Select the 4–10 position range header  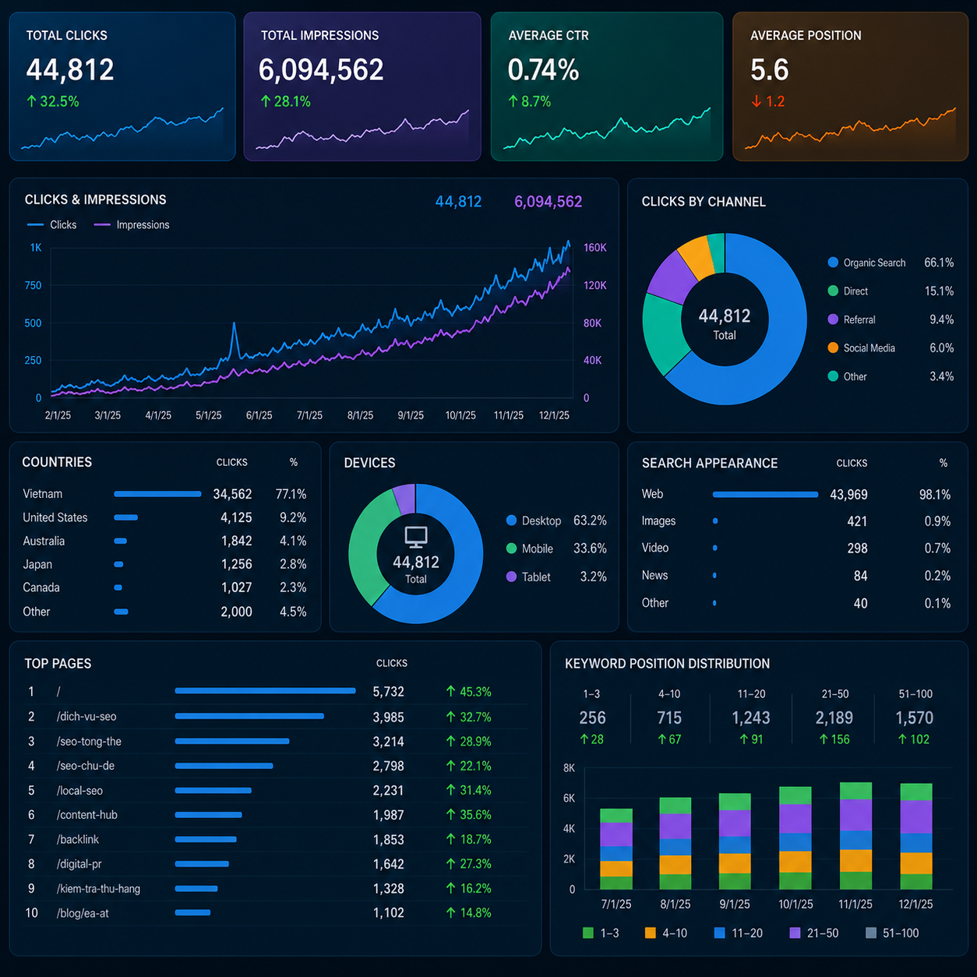pyautogui.click(x=669, y=693)
